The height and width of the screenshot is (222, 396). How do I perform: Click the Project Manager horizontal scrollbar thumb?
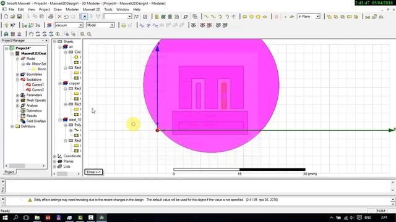click(17, 166)
